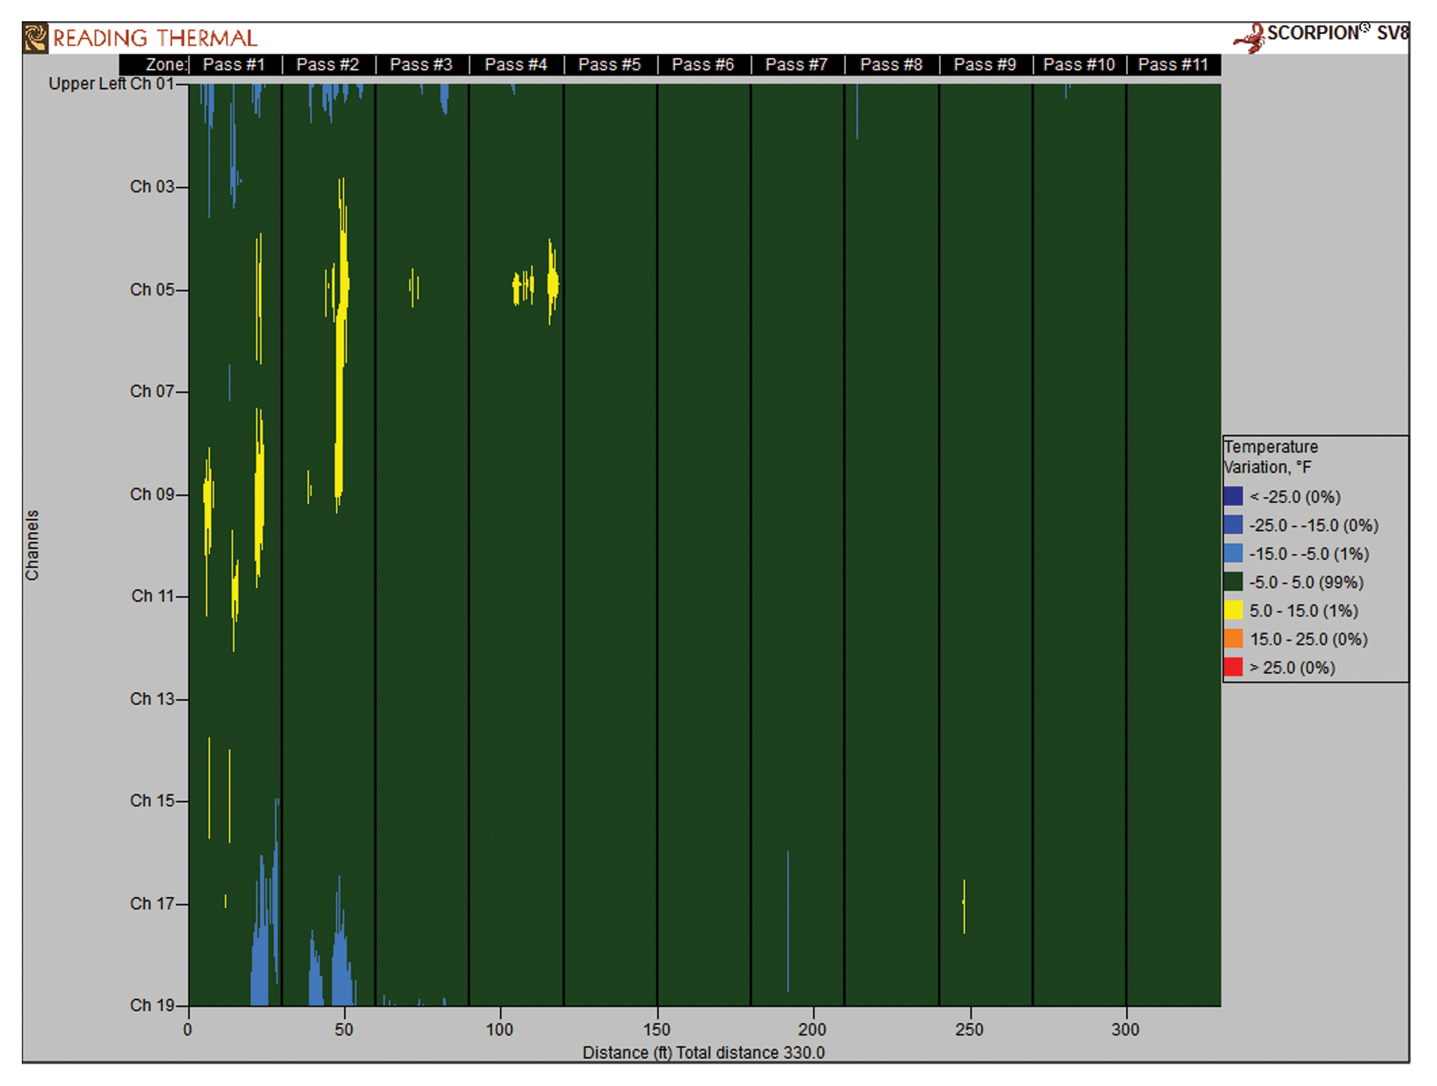
Task: Click the SCORPION SV8 product name text
Action: pos(1338,33)
